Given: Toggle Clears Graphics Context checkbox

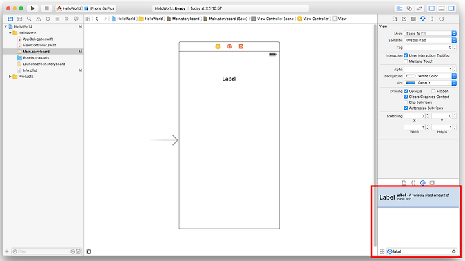Looking at the screenshot, I should click(406, 97).
